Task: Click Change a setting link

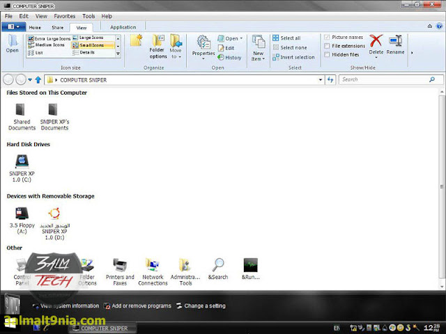Action: pyautogui.click(x=201, y=306)
